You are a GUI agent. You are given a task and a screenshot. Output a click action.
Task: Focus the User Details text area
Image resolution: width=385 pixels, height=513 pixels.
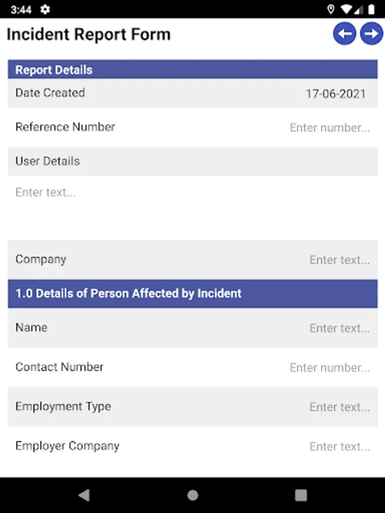click(x=192, y=206)
